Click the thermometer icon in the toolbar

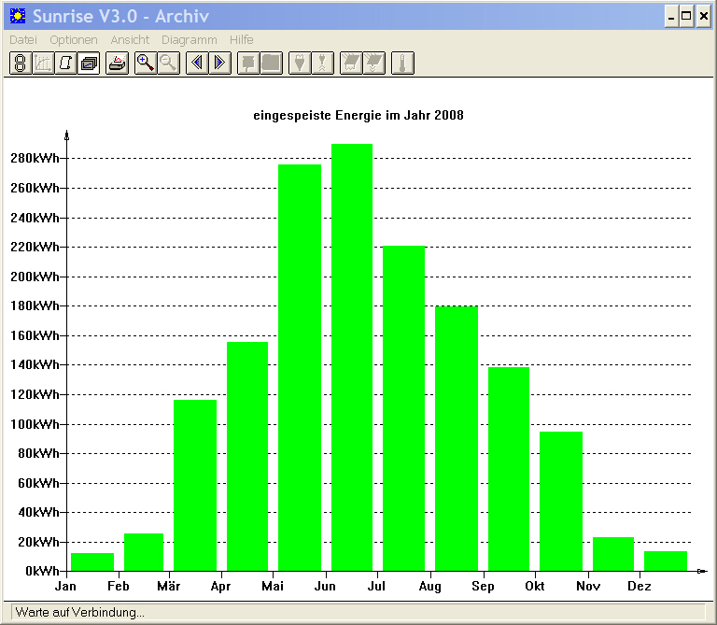(x=403, y=64)
